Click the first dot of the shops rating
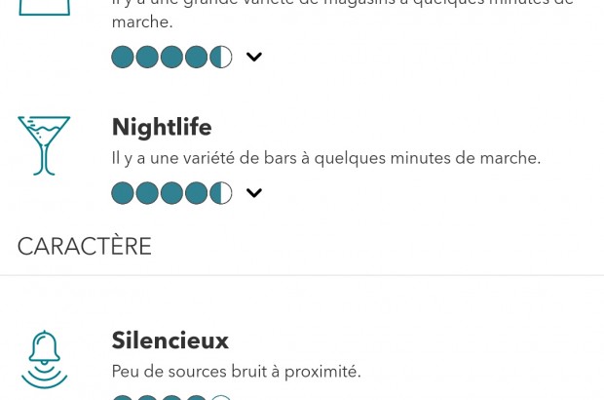Image resolution: width=604 pixels, height=400 pixels. pos(123,57)
